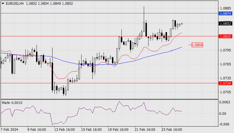The image size is (234, 133).
Task: Click the 9 Feb 16:00 time label
Action: point(37,129)
